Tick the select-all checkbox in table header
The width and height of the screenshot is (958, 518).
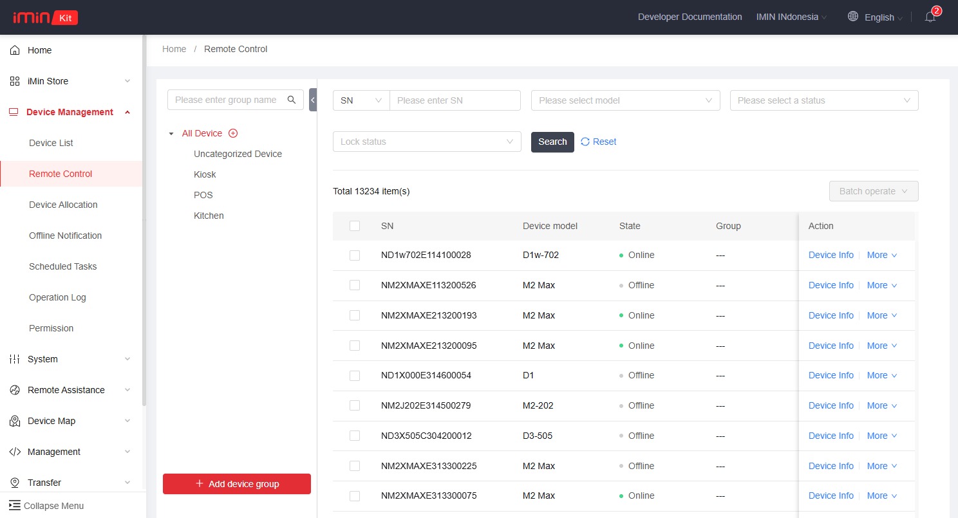coord(355,226)
